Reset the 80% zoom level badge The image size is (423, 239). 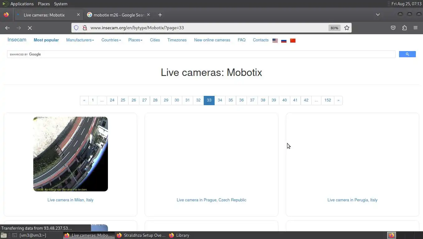(x=334, y=28)
